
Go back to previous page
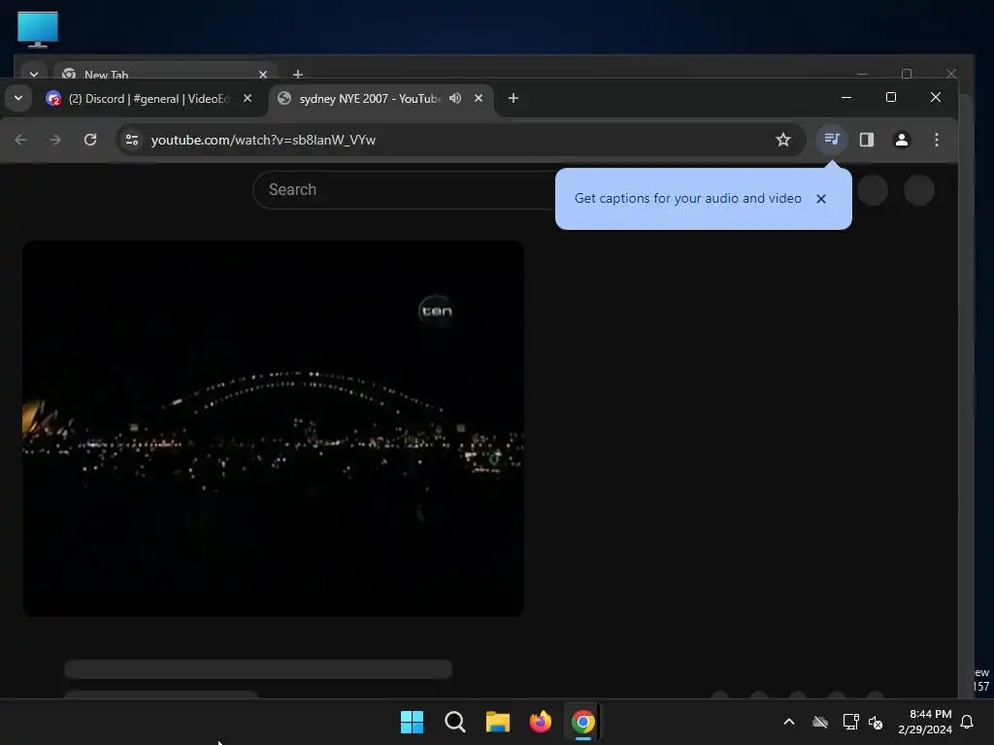[21, 140]
